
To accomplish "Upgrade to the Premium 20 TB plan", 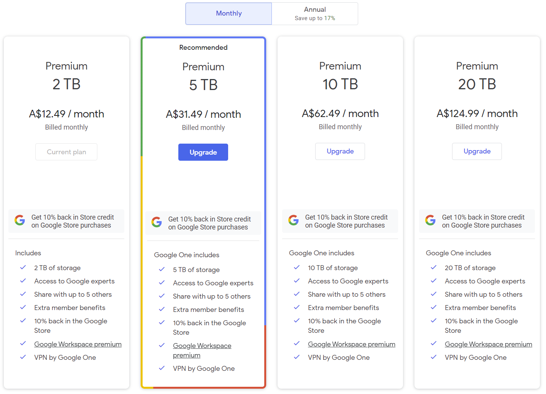I will [x=477, y=151].
